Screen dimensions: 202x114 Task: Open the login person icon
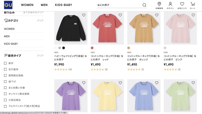(x=170, y=4)
